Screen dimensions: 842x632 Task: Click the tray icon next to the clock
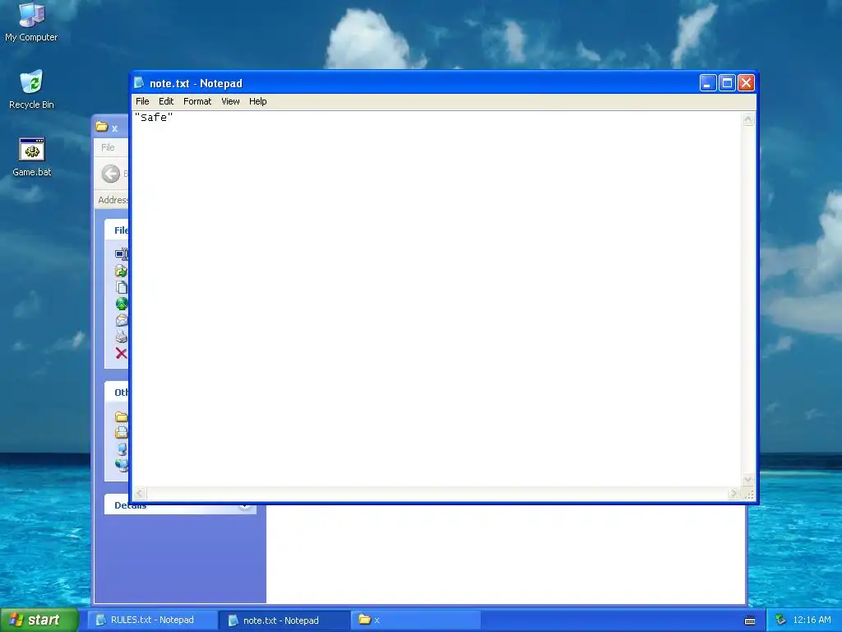781,620
